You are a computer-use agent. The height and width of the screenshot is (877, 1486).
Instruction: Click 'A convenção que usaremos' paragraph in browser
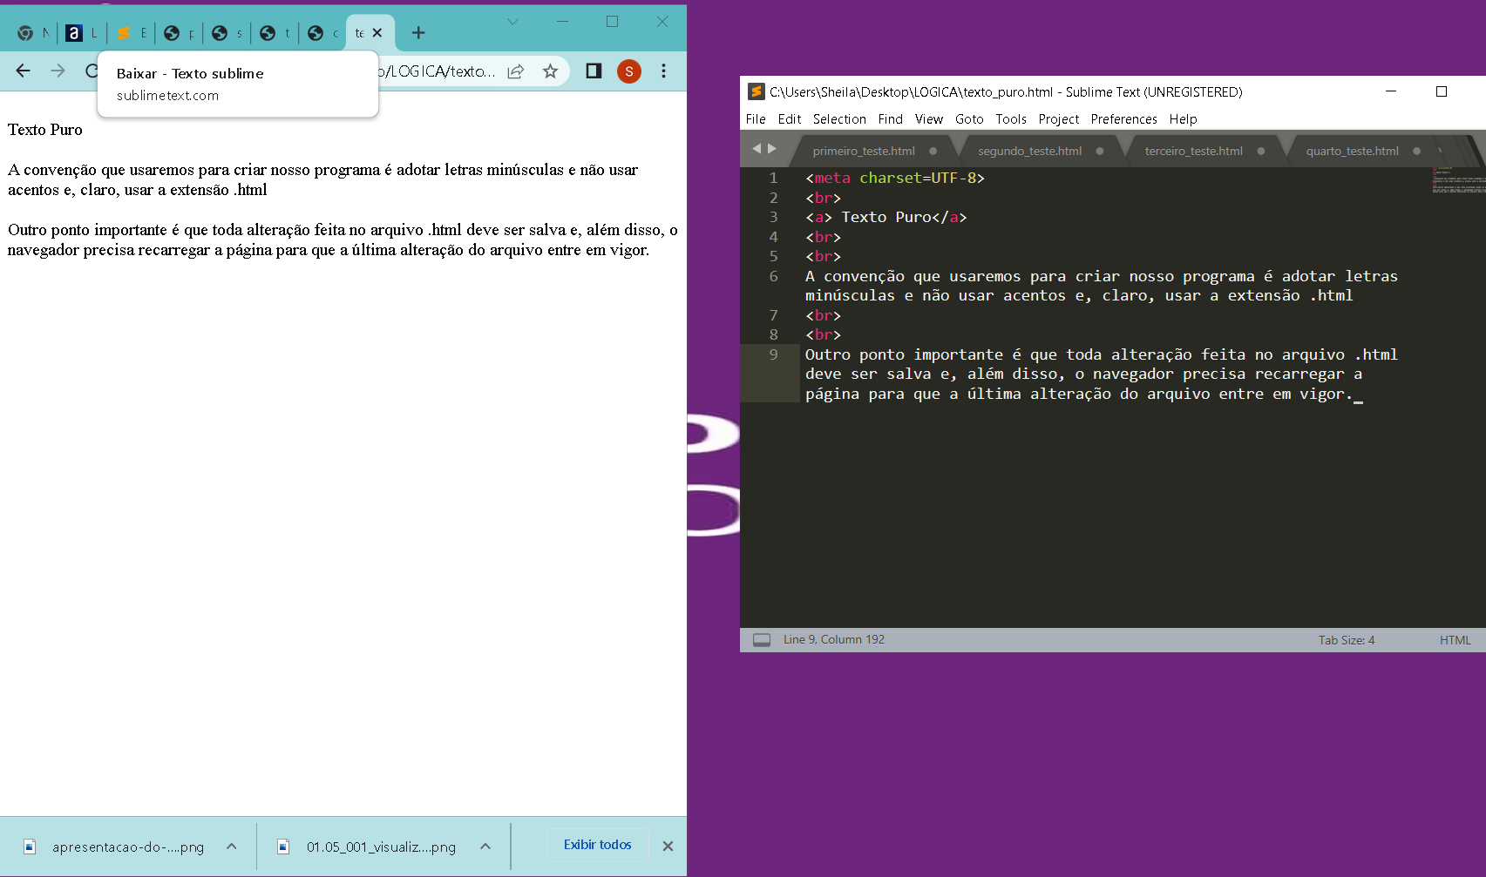tap(323, 179)
